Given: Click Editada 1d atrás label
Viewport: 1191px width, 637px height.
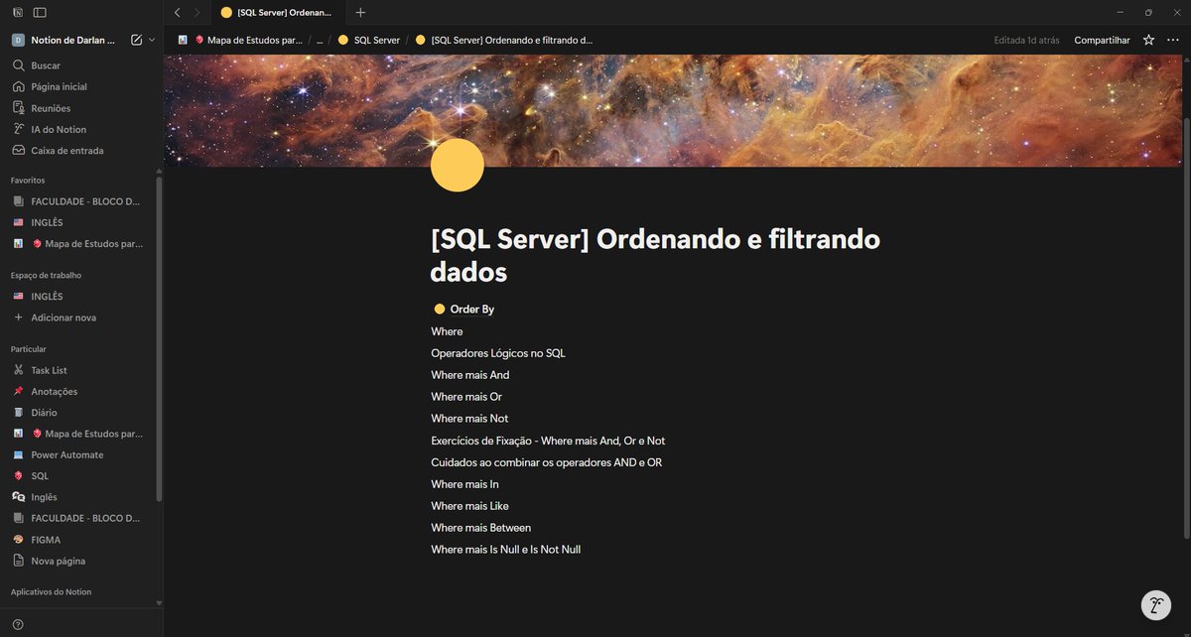Looking at the screenshot, I should 1026,40.
